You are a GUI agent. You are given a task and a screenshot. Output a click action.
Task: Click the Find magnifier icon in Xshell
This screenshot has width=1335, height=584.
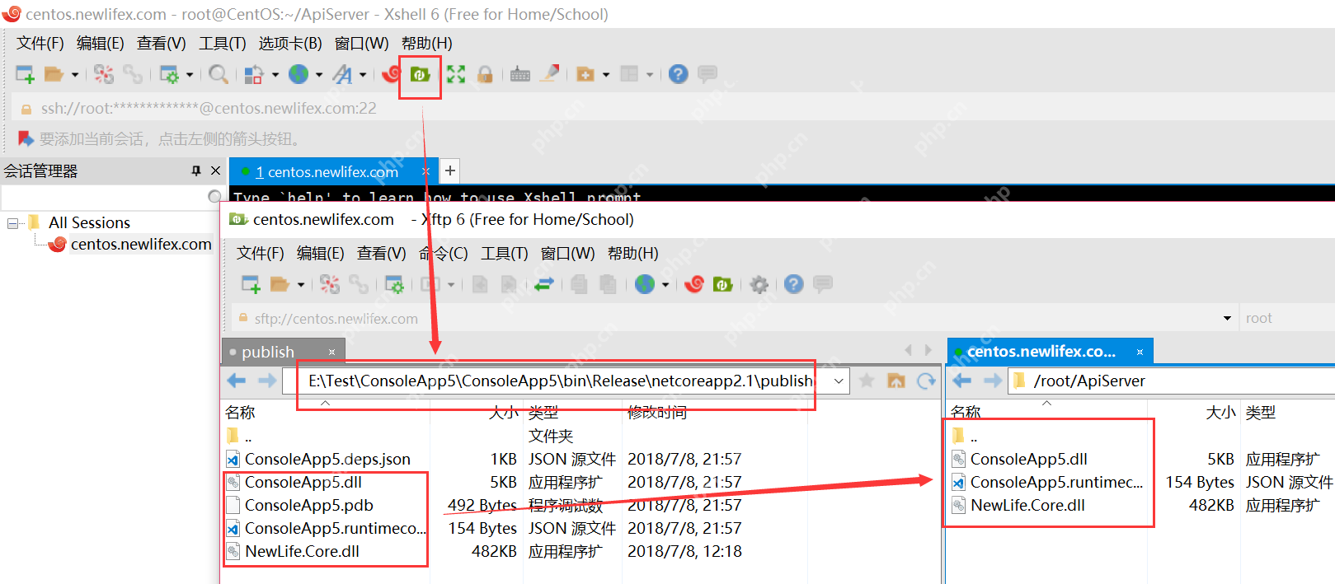219,74
